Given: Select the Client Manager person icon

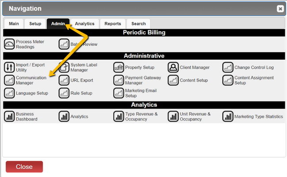Looking at the screenshot, I should pos(173,67).
